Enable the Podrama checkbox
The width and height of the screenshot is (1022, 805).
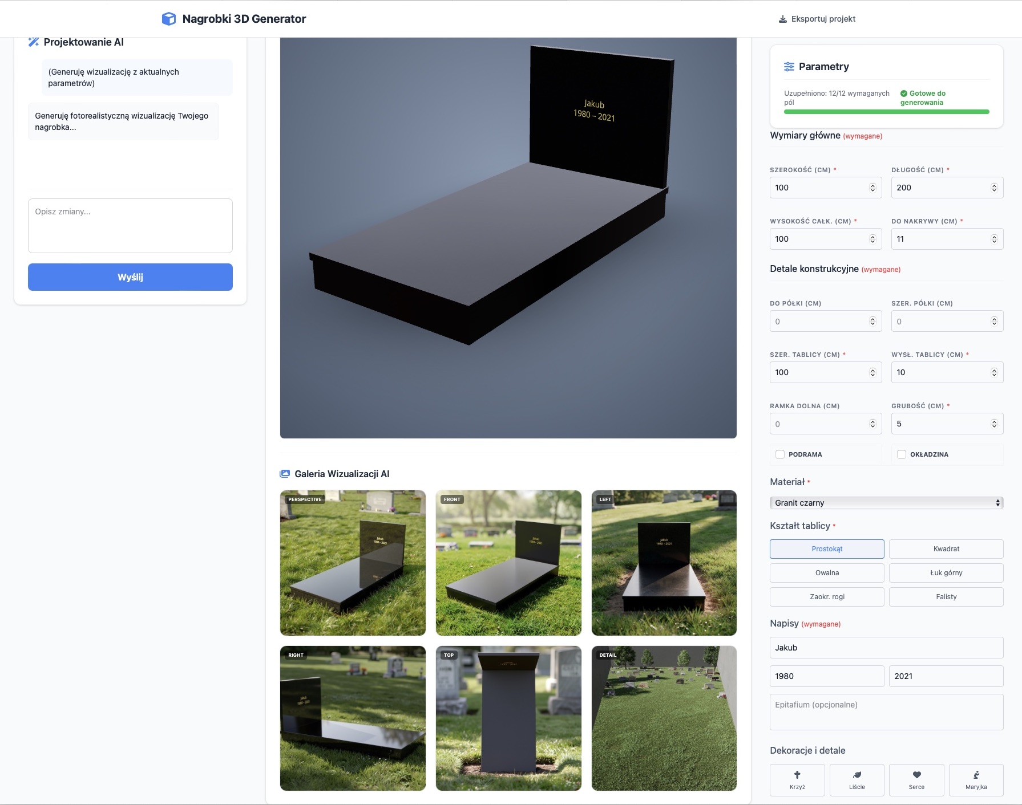tap(780, 454)
